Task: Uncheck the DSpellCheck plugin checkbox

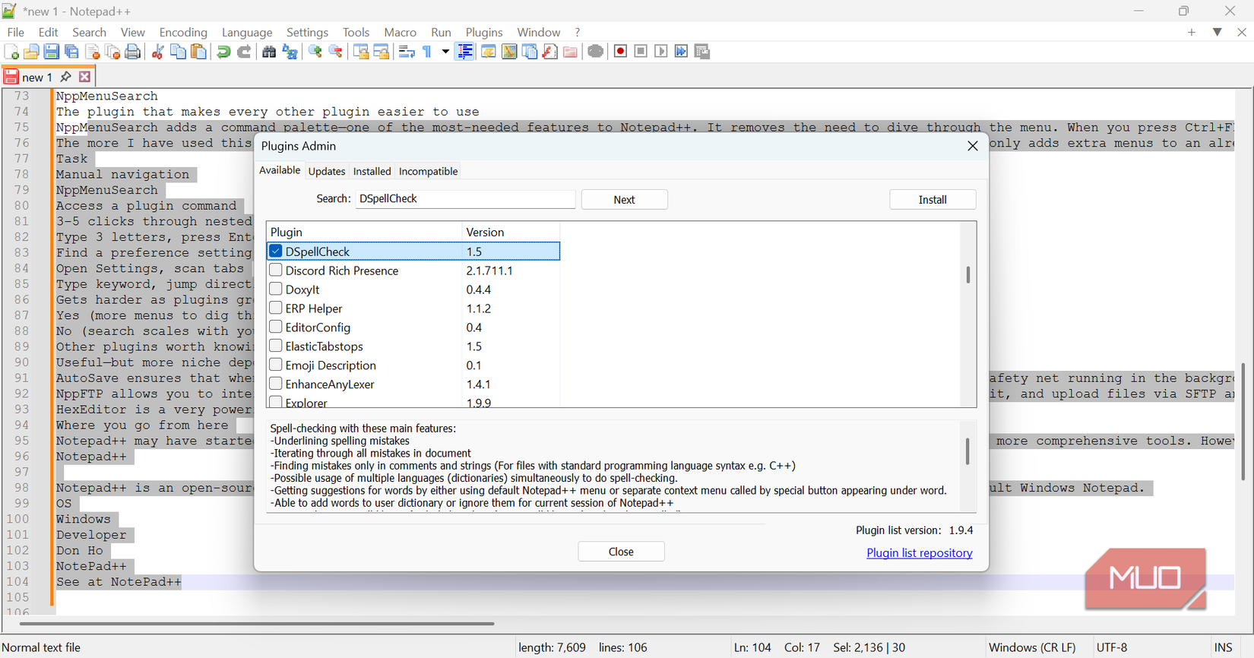Action: (x=276, y=251)
